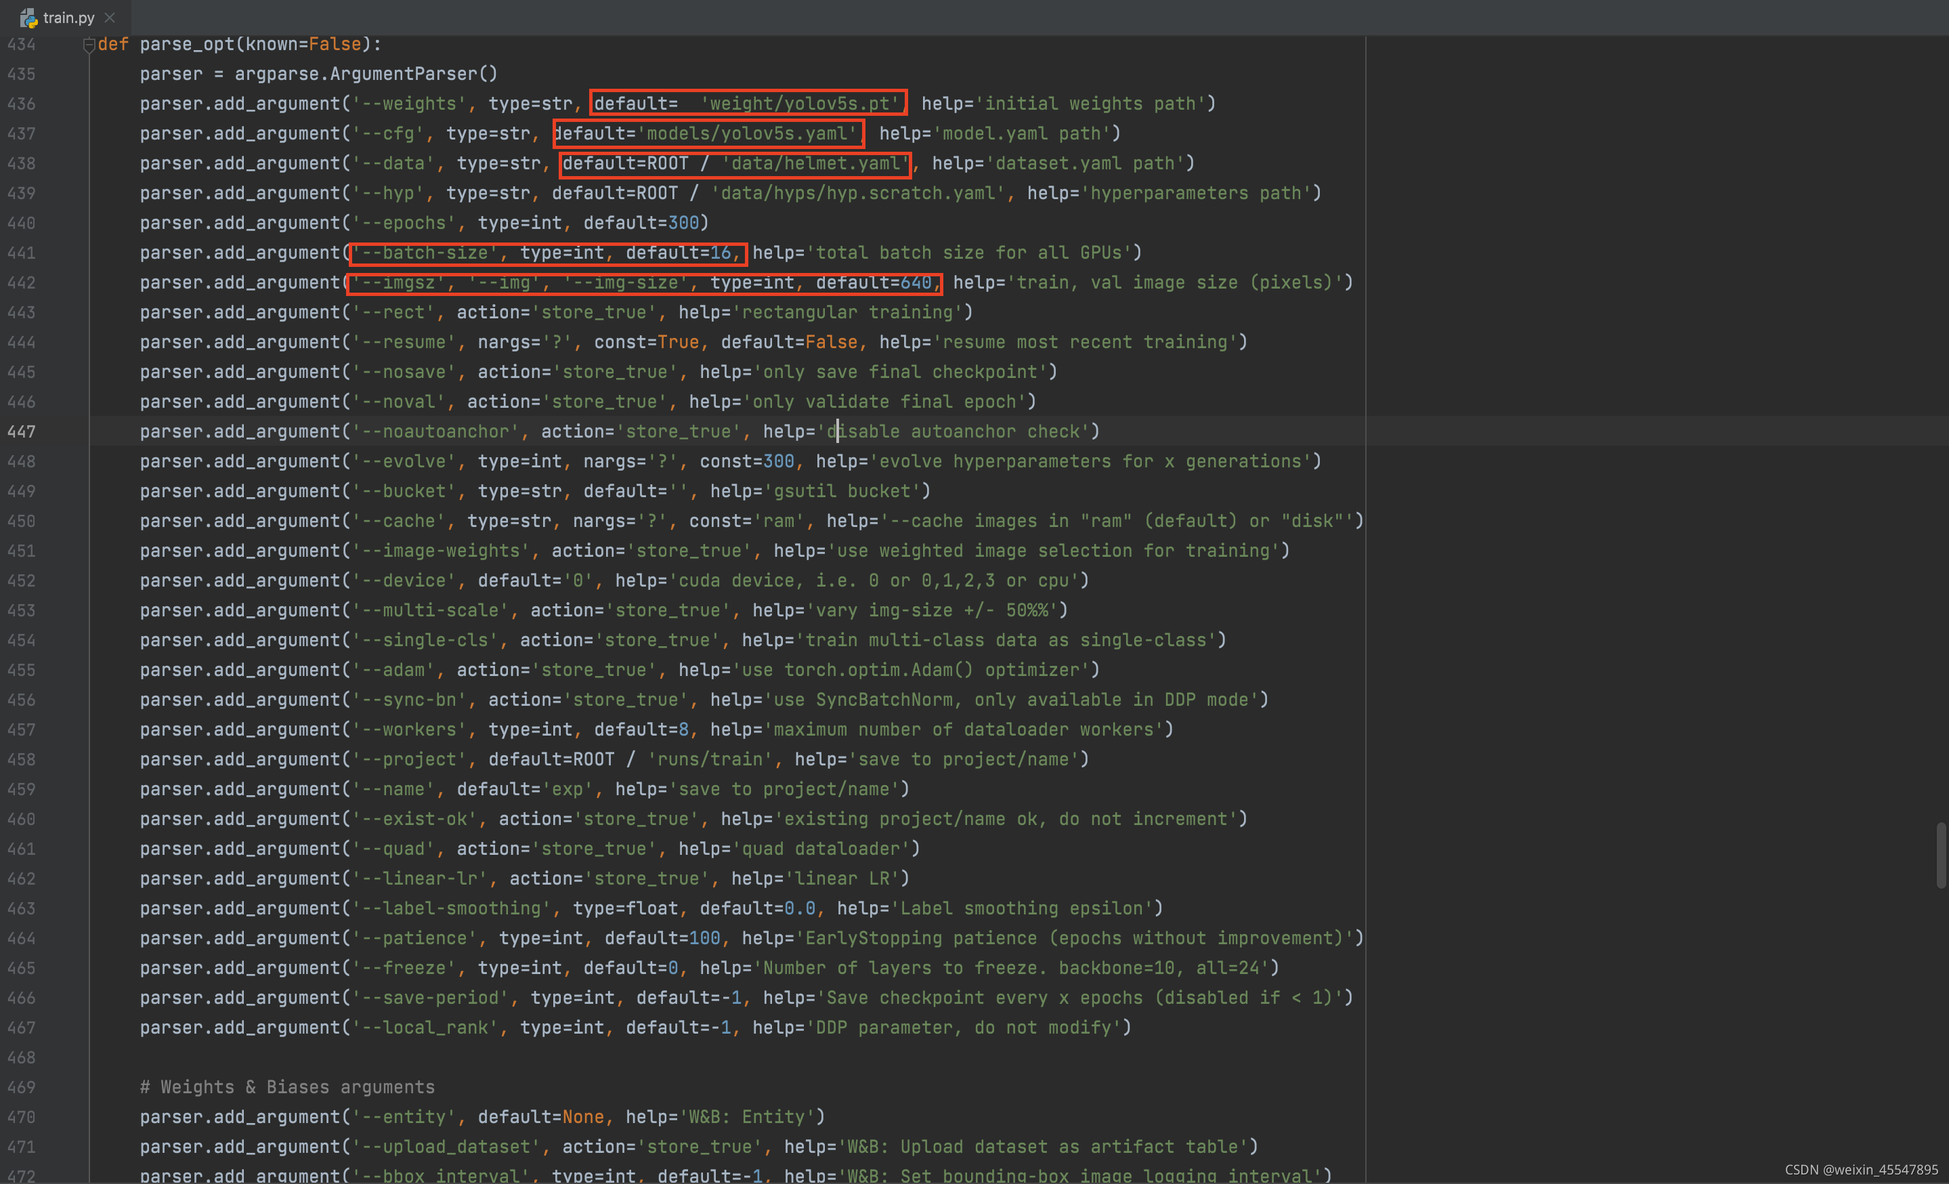Close the train.py tab
Viewport: 1949px width, 1184px height.
(110, 18)
